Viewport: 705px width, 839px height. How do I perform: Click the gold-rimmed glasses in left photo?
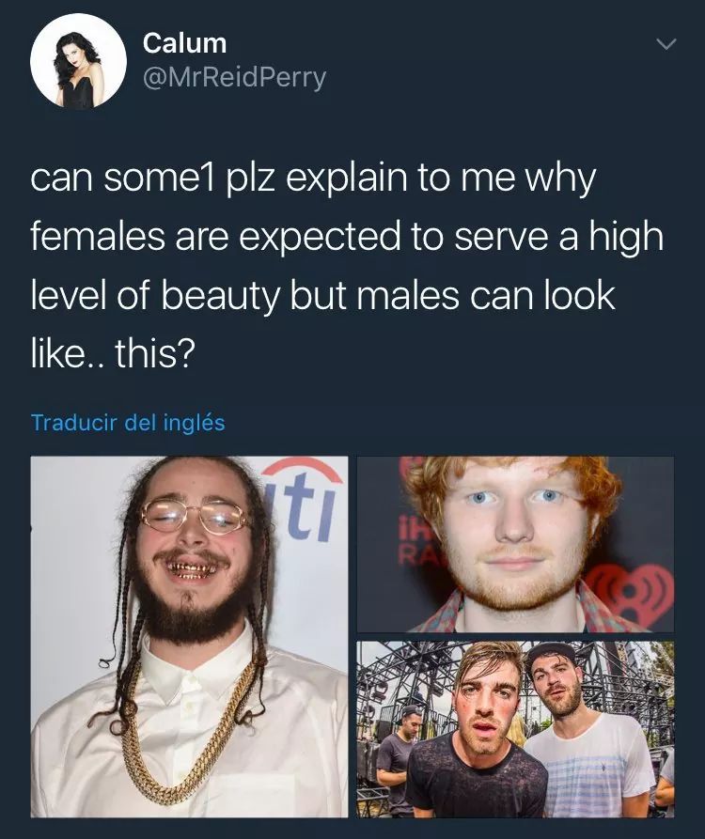pos(196,515)
